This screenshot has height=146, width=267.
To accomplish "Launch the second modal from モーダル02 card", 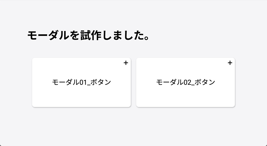I will (x=186, y=82).
